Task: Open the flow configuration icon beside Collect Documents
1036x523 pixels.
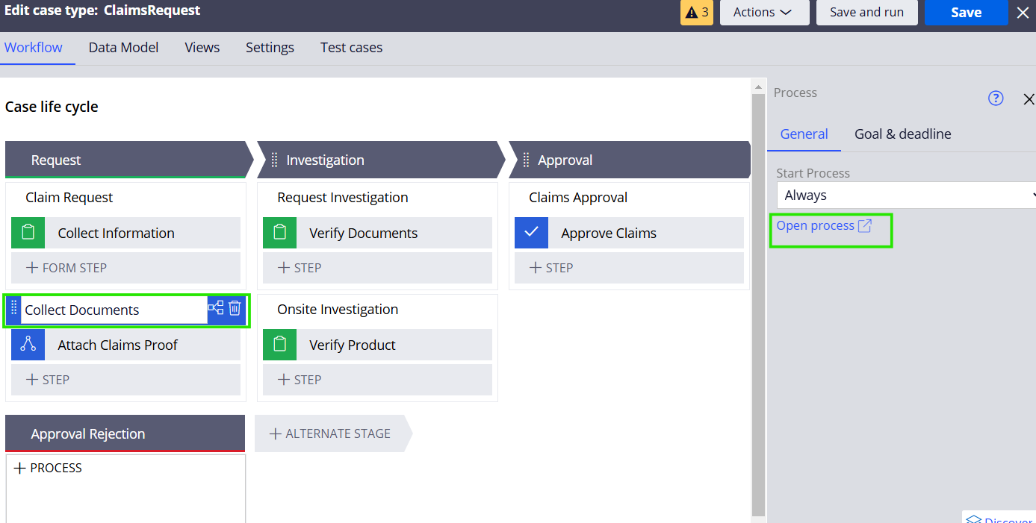Action: tap(216, 307)
